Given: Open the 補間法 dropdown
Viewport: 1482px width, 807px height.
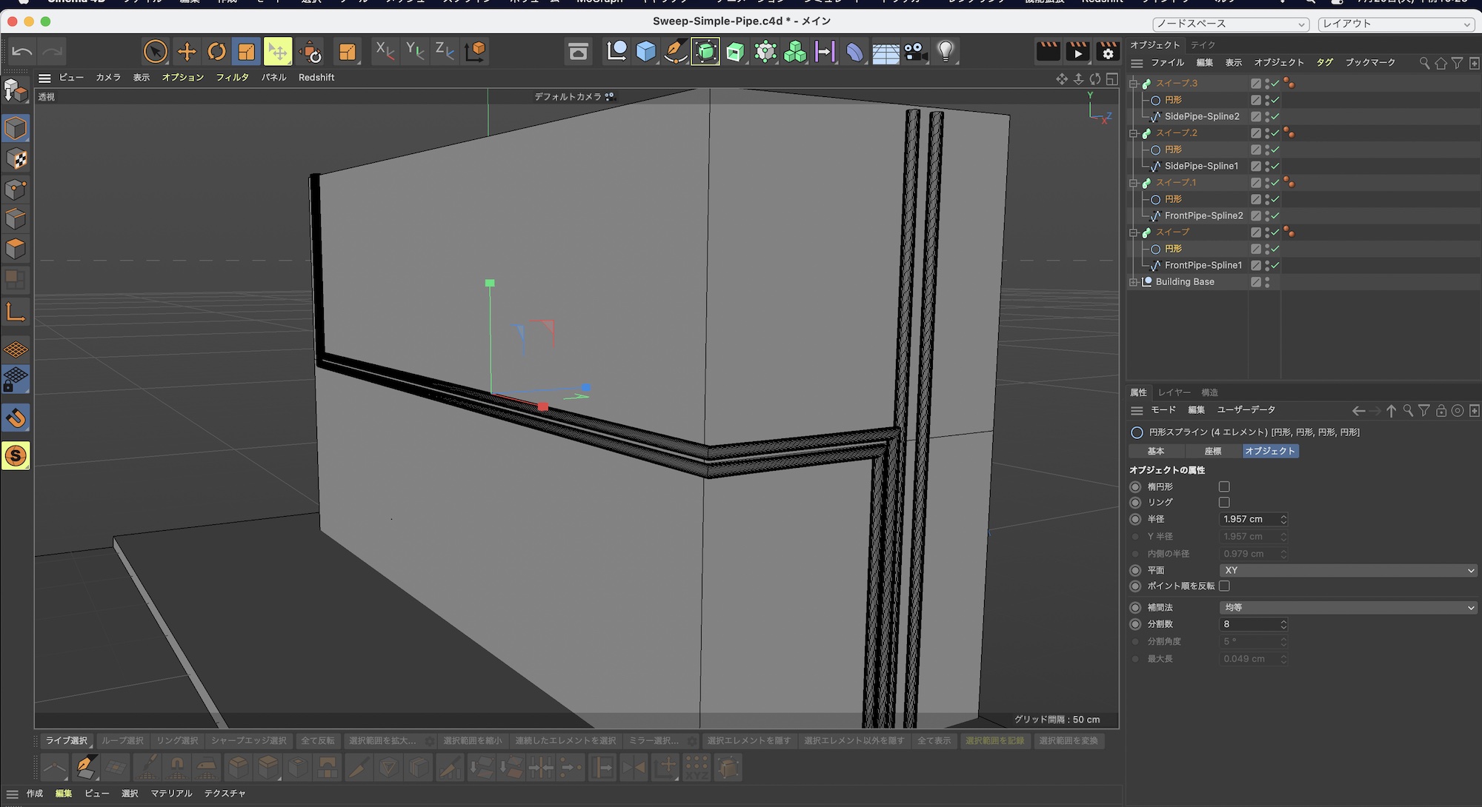Looking at the screenshot, I should point(1347,608).
